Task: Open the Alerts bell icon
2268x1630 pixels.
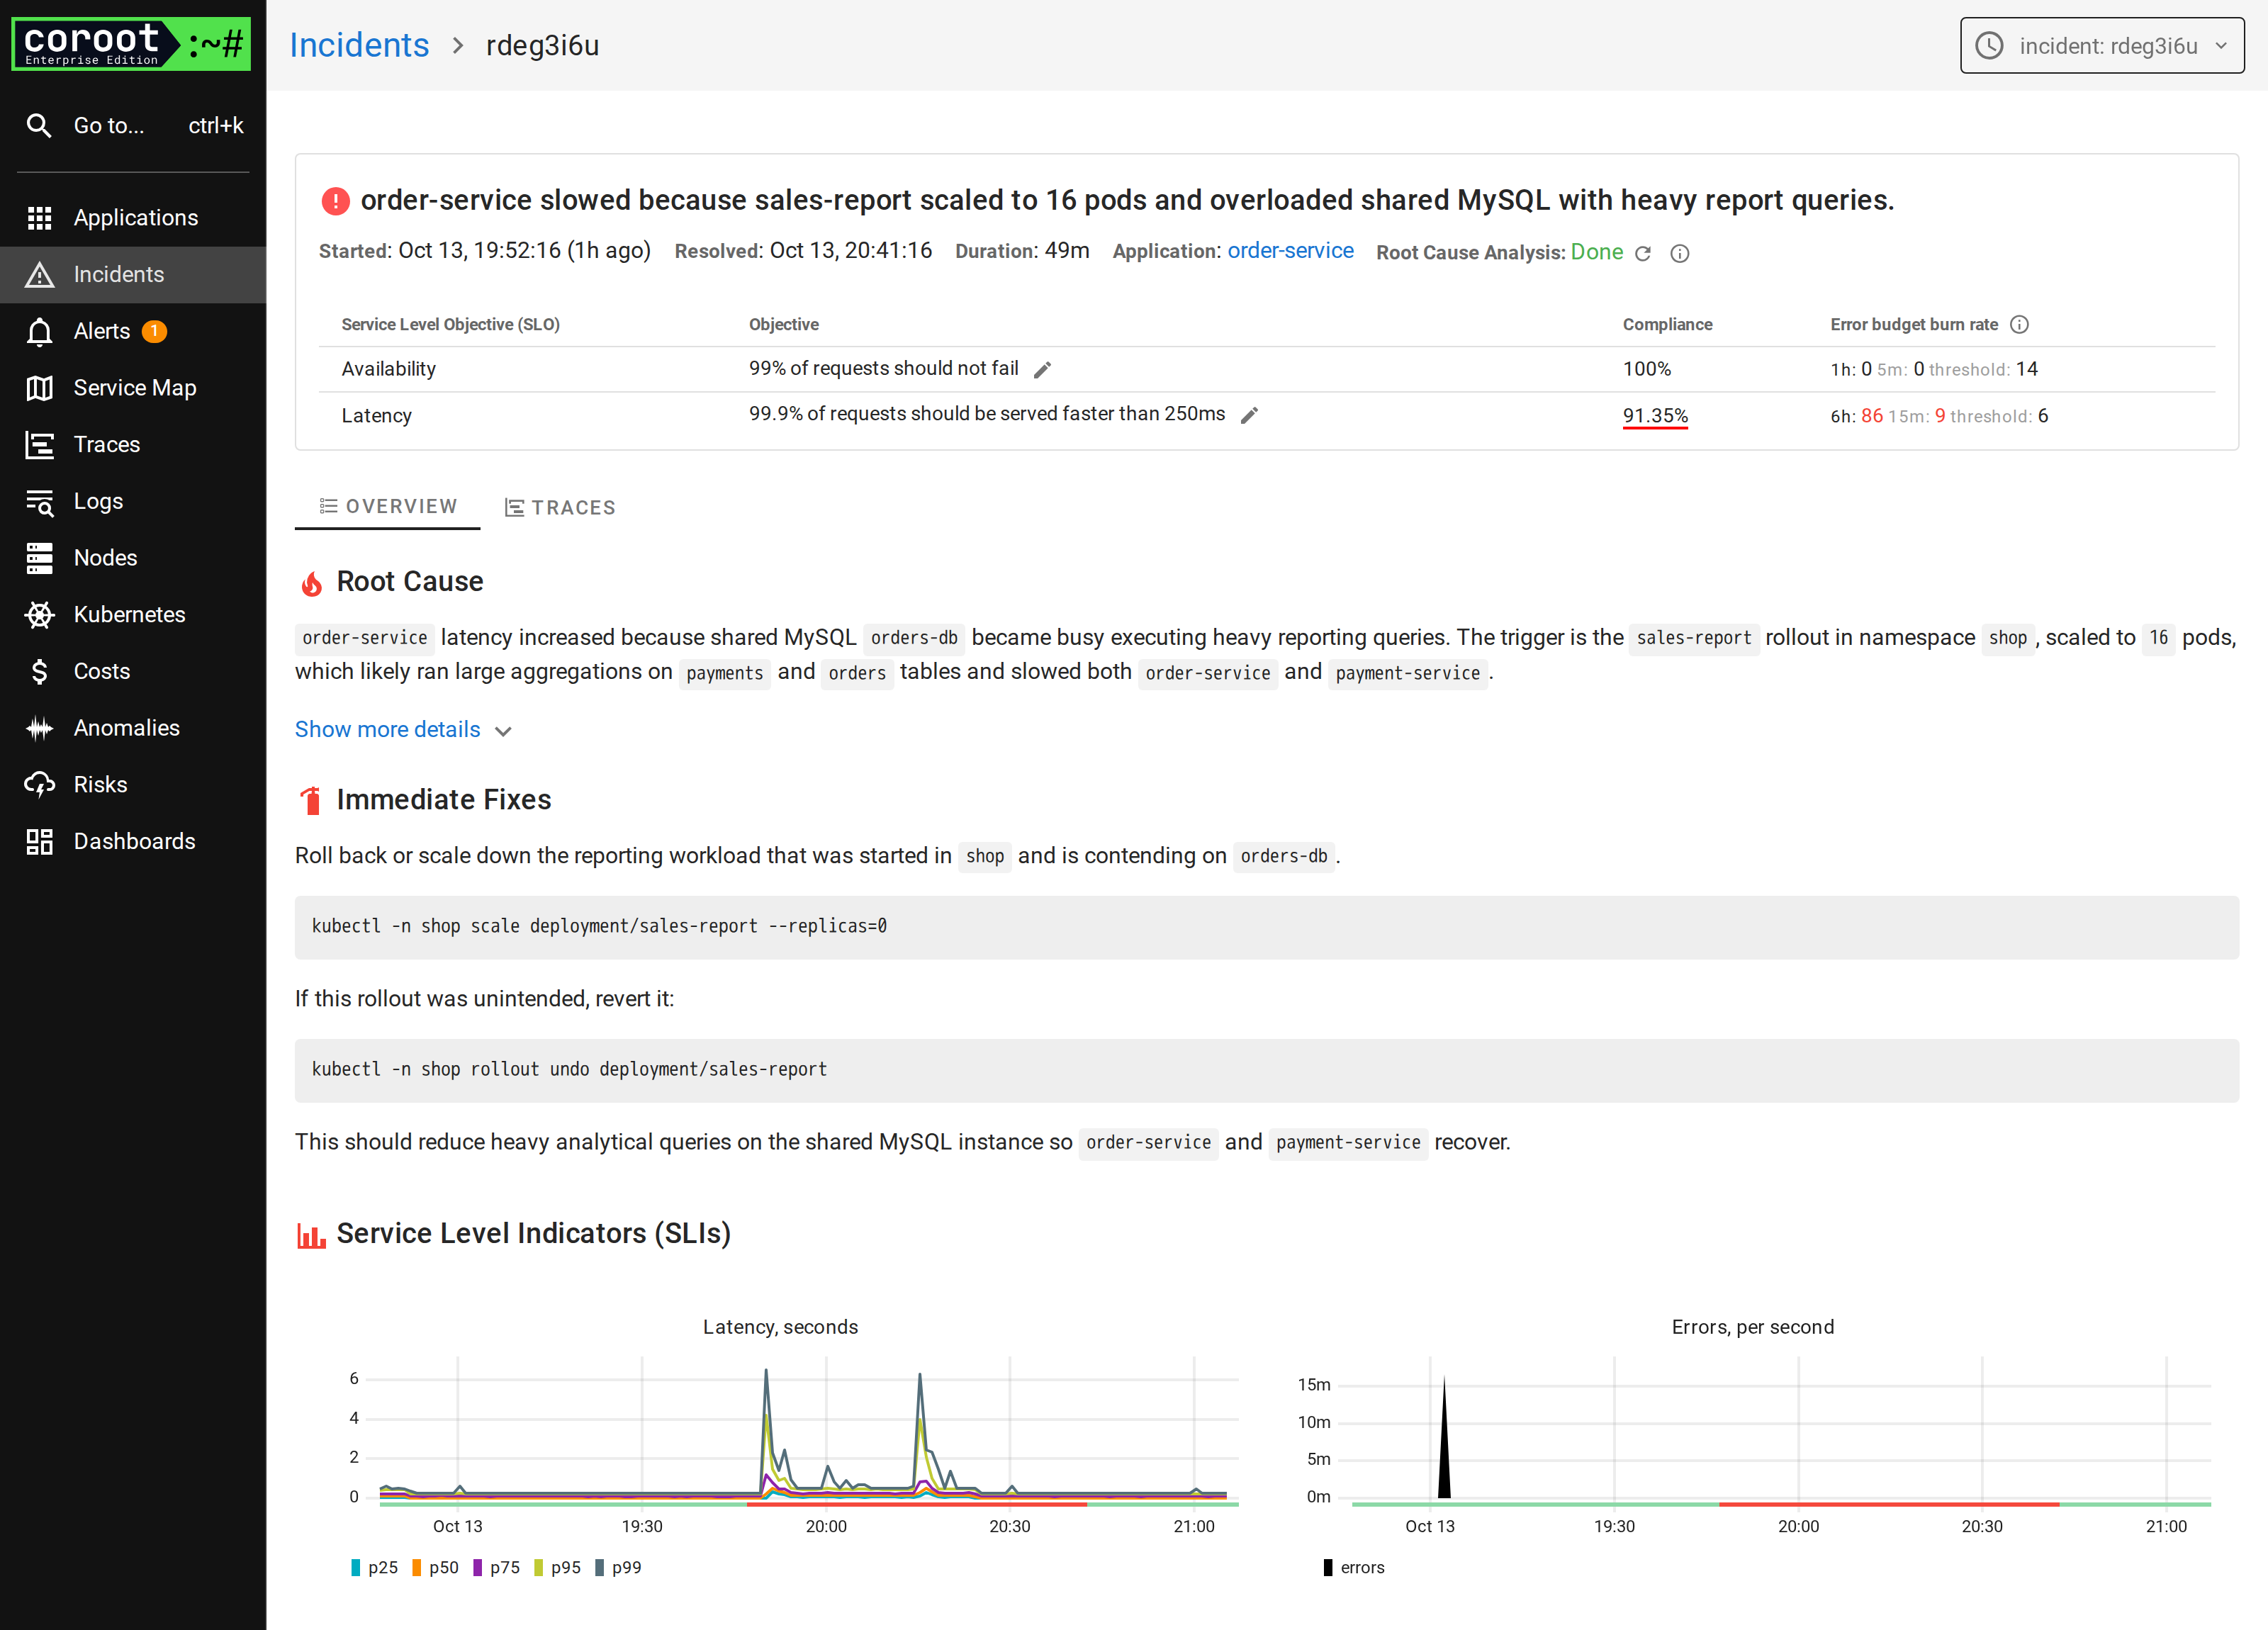Action: [39, 331]
